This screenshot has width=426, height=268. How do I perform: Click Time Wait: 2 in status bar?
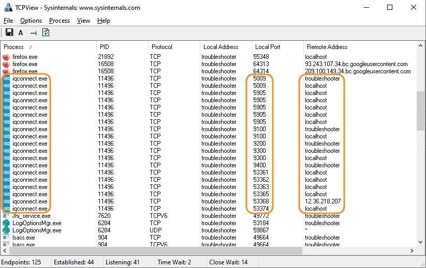(x=174, y=262)
